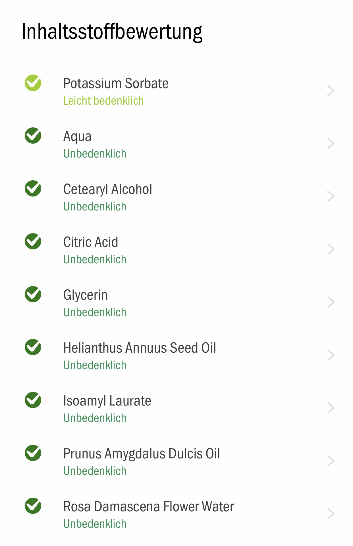Open the Isoamyl Laurate ingredient entry
This screenshot has width=353, height=546.
click(x=107, y=401)
